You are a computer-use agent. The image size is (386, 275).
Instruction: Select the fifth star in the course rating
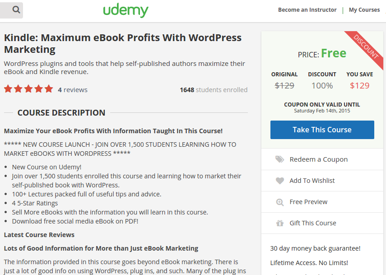tap(49, 89)
